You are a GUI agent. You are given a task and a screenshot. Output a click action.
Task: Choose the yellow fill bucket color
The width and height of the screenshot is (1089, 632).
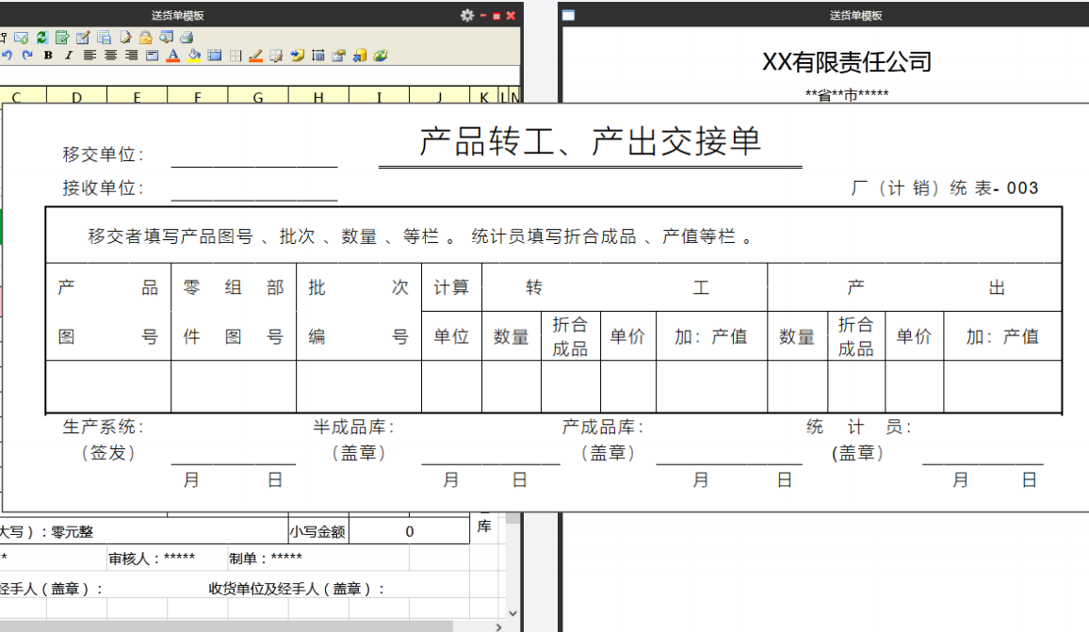pyautogui.click(x=194, y=55)
